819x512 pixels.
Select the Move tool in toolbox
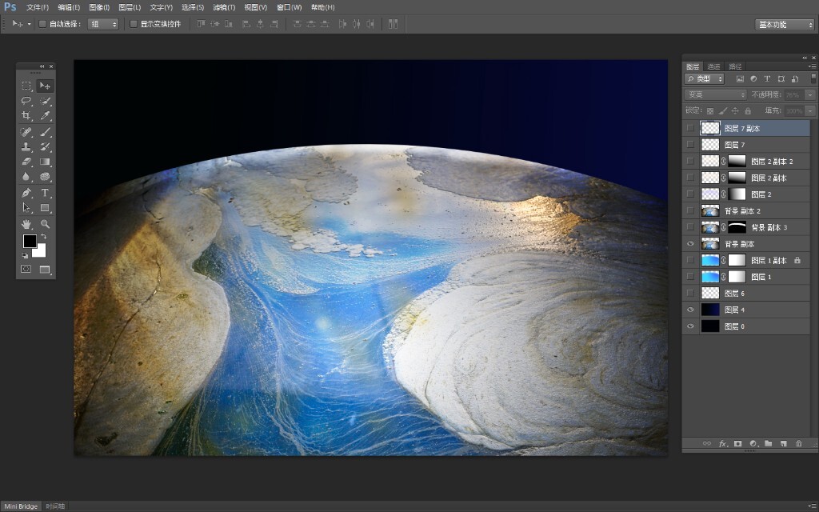point(46,86)
